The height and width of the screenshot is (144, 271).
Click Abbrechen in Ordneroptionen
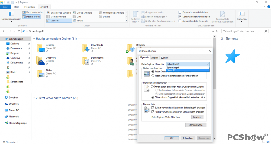pos(188,138)
